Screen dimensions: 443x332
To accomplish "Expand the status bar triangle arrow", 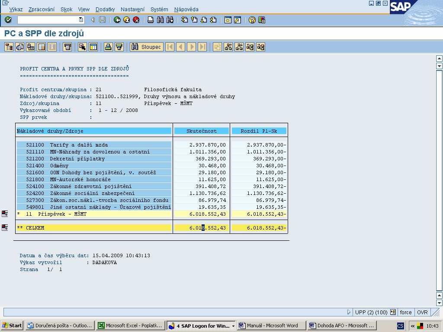I will 349,312.
